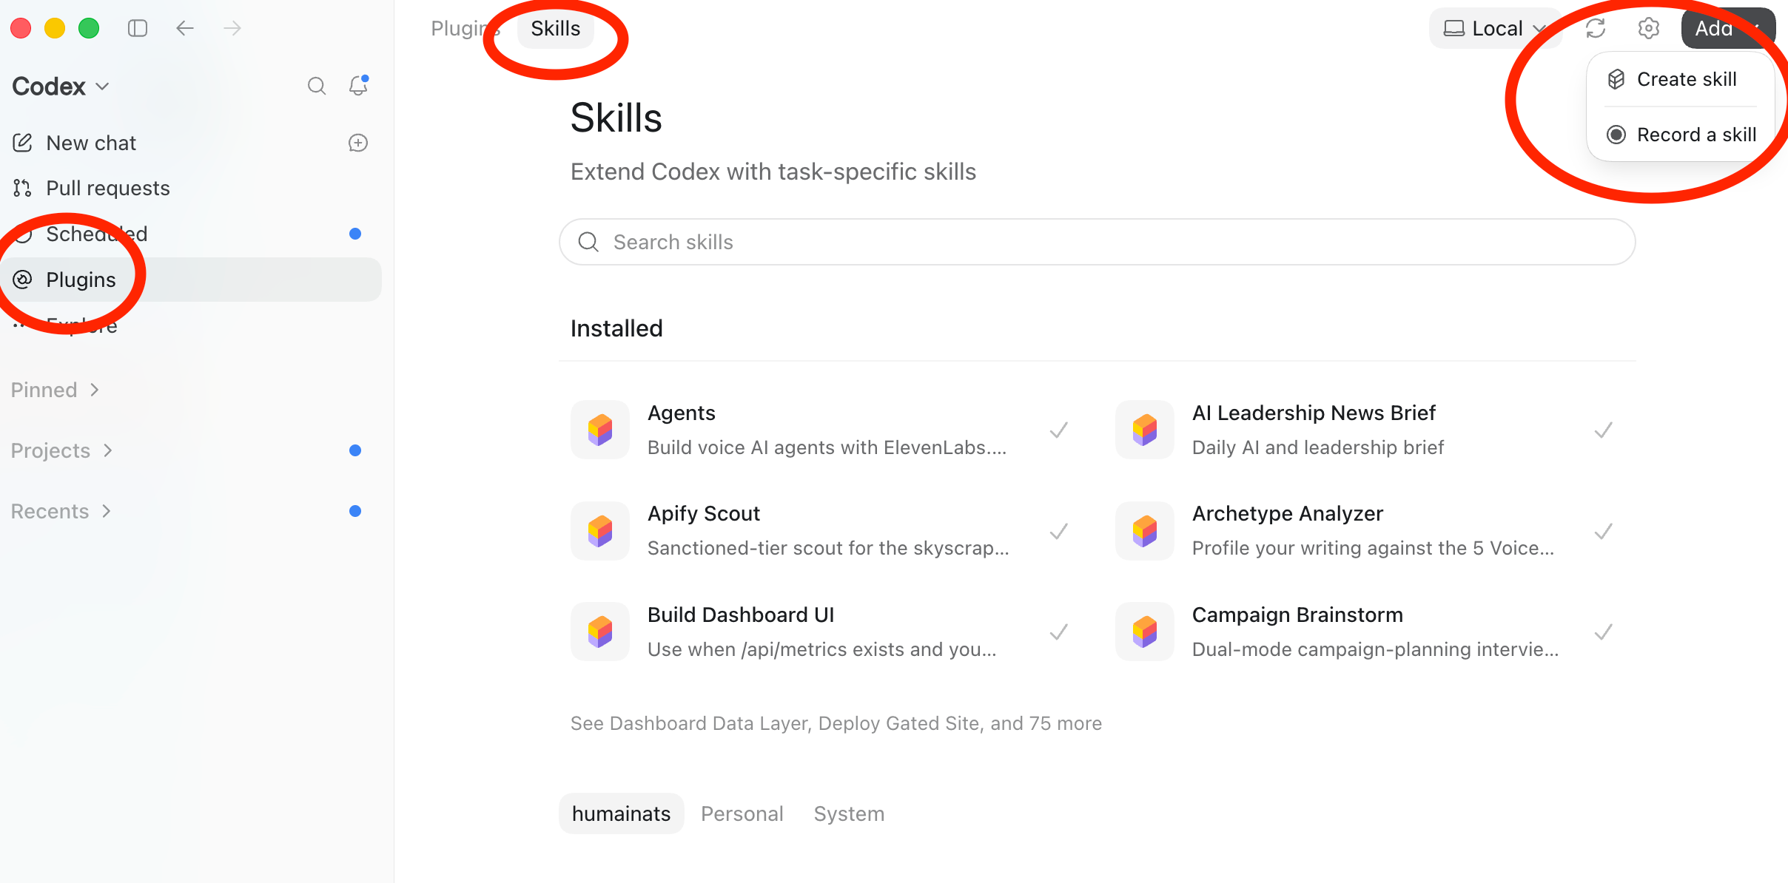Click the Search skills field
This screenshot has width=1788, height=883.
[1097, 242]
